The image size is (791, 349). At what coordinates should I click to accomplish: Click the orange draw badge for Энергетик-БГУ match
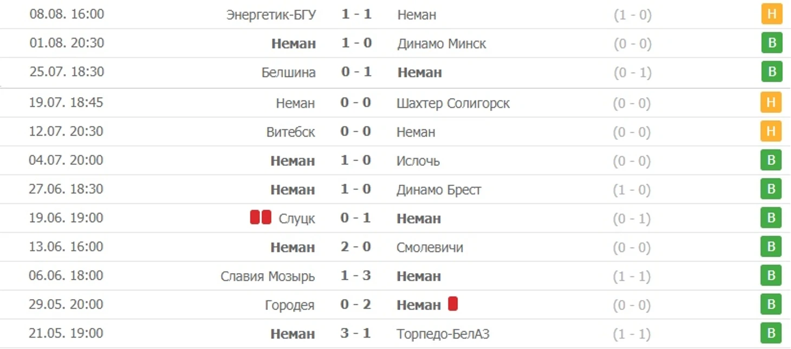coord(771,15)
